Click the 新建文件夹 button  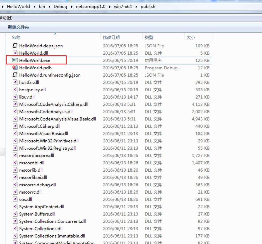coord(18,27)
